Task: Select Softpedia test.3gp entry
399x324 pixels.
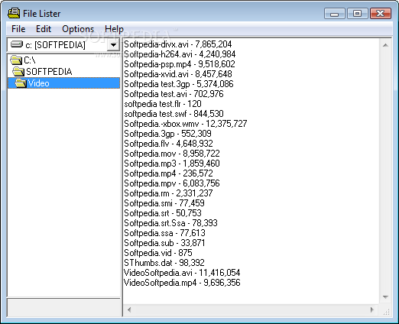Action: tap(179, 84)
